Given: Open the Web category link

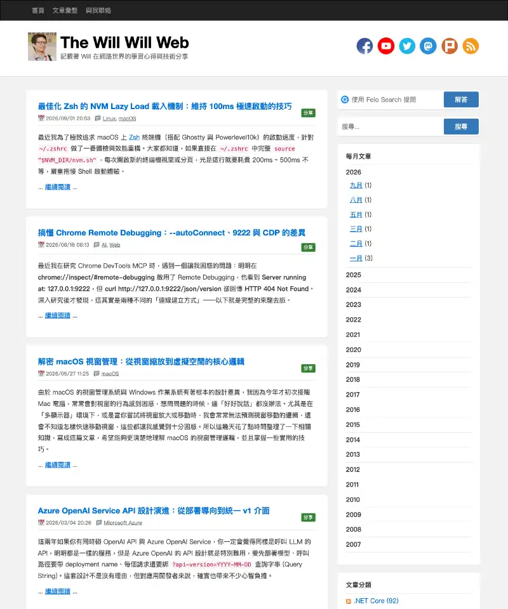Looking at the screenshot, I should click(x=115, y=245).
